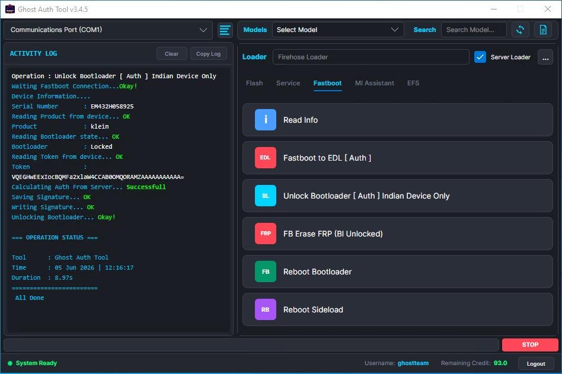Click the Waiting Fastboot Connection...Okay! line
This screenshot has height=374, width=562.
pyautogui.click(x=74, y=86)
